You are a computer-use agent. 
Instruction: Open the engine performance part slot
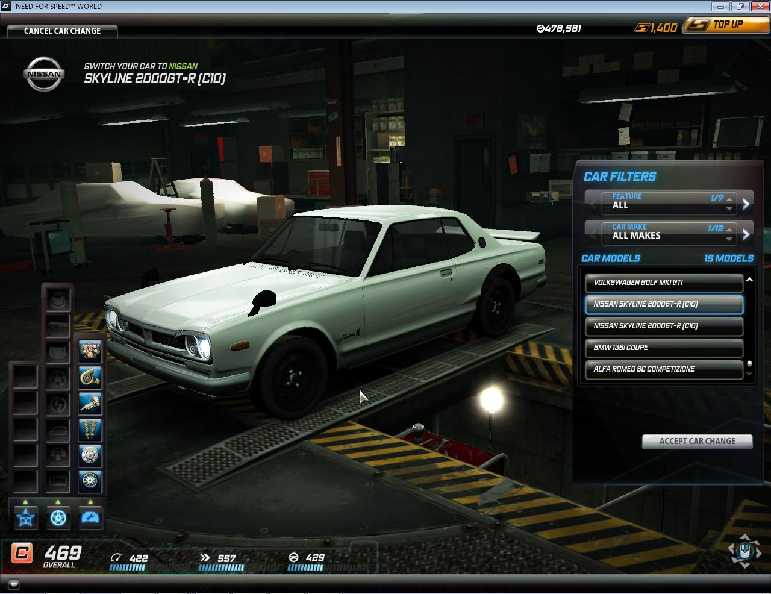[90, 351]
